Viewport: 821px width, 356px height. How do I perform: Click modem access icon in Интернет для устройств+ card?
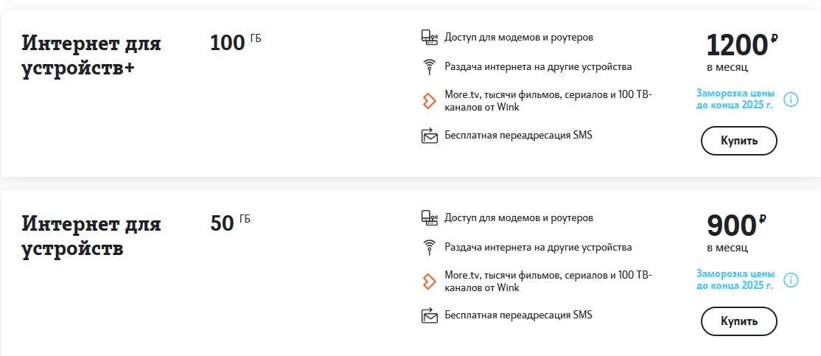[x=429, y=37]
